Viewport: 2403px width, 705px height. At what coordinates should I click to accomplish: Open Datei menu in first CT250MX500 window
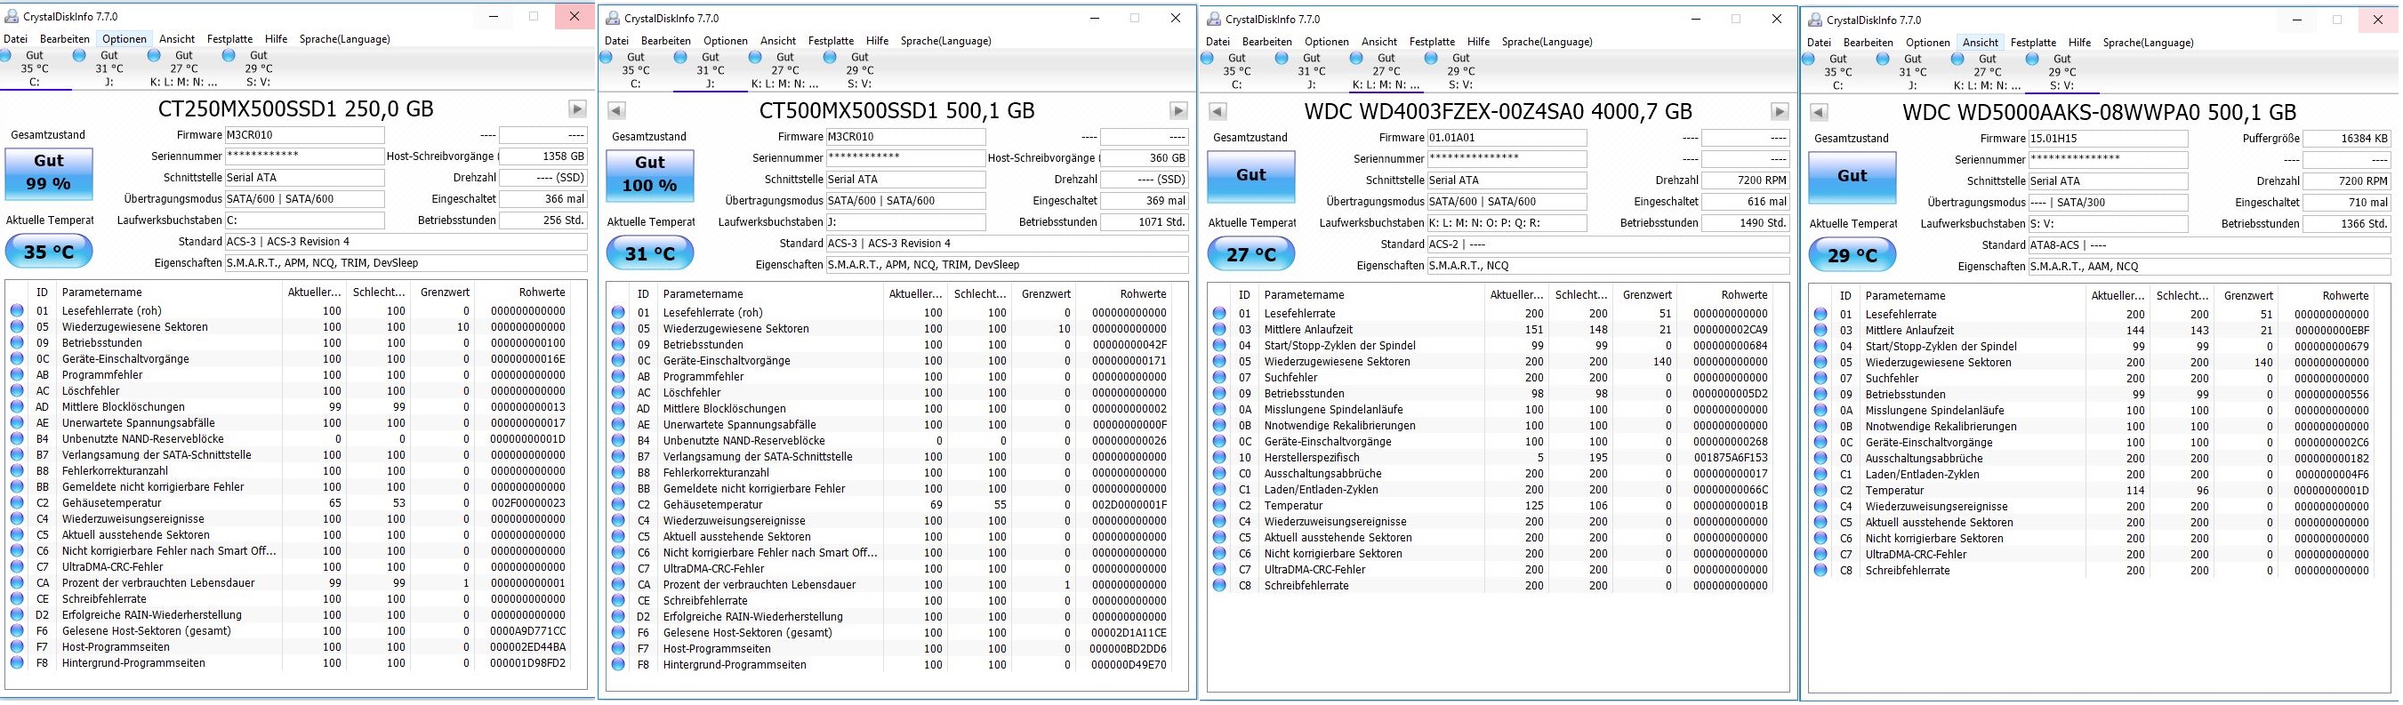pos(16,39)
